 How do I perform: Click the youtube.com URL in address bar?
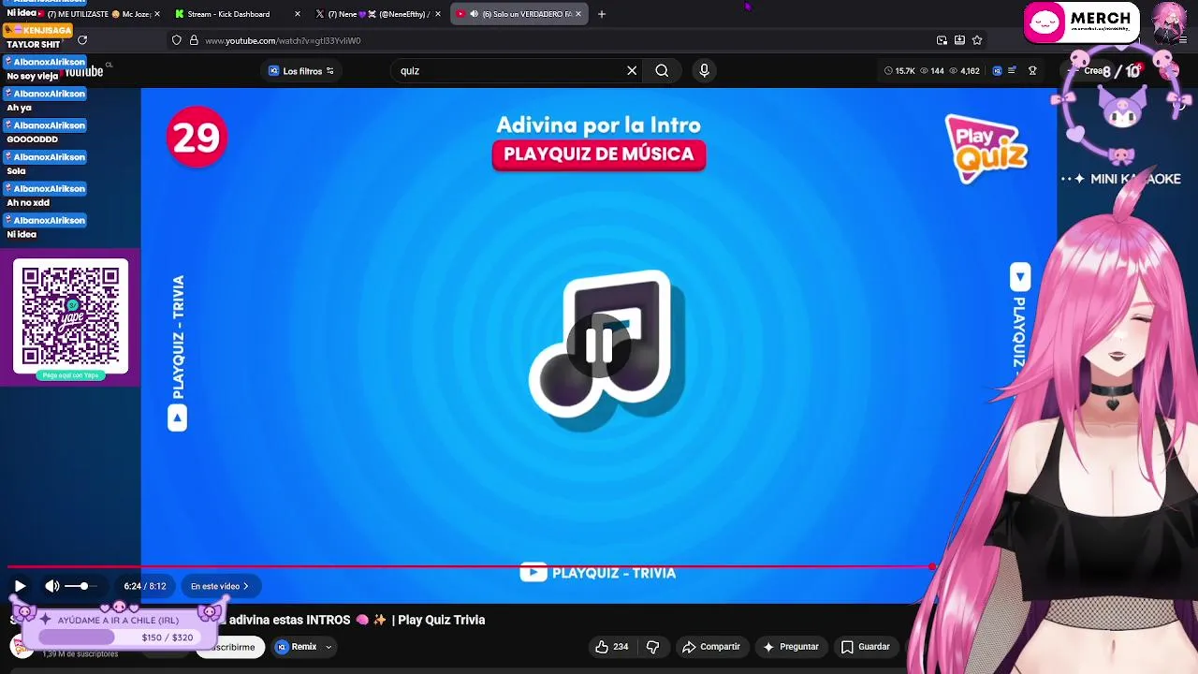click(283, 41)
